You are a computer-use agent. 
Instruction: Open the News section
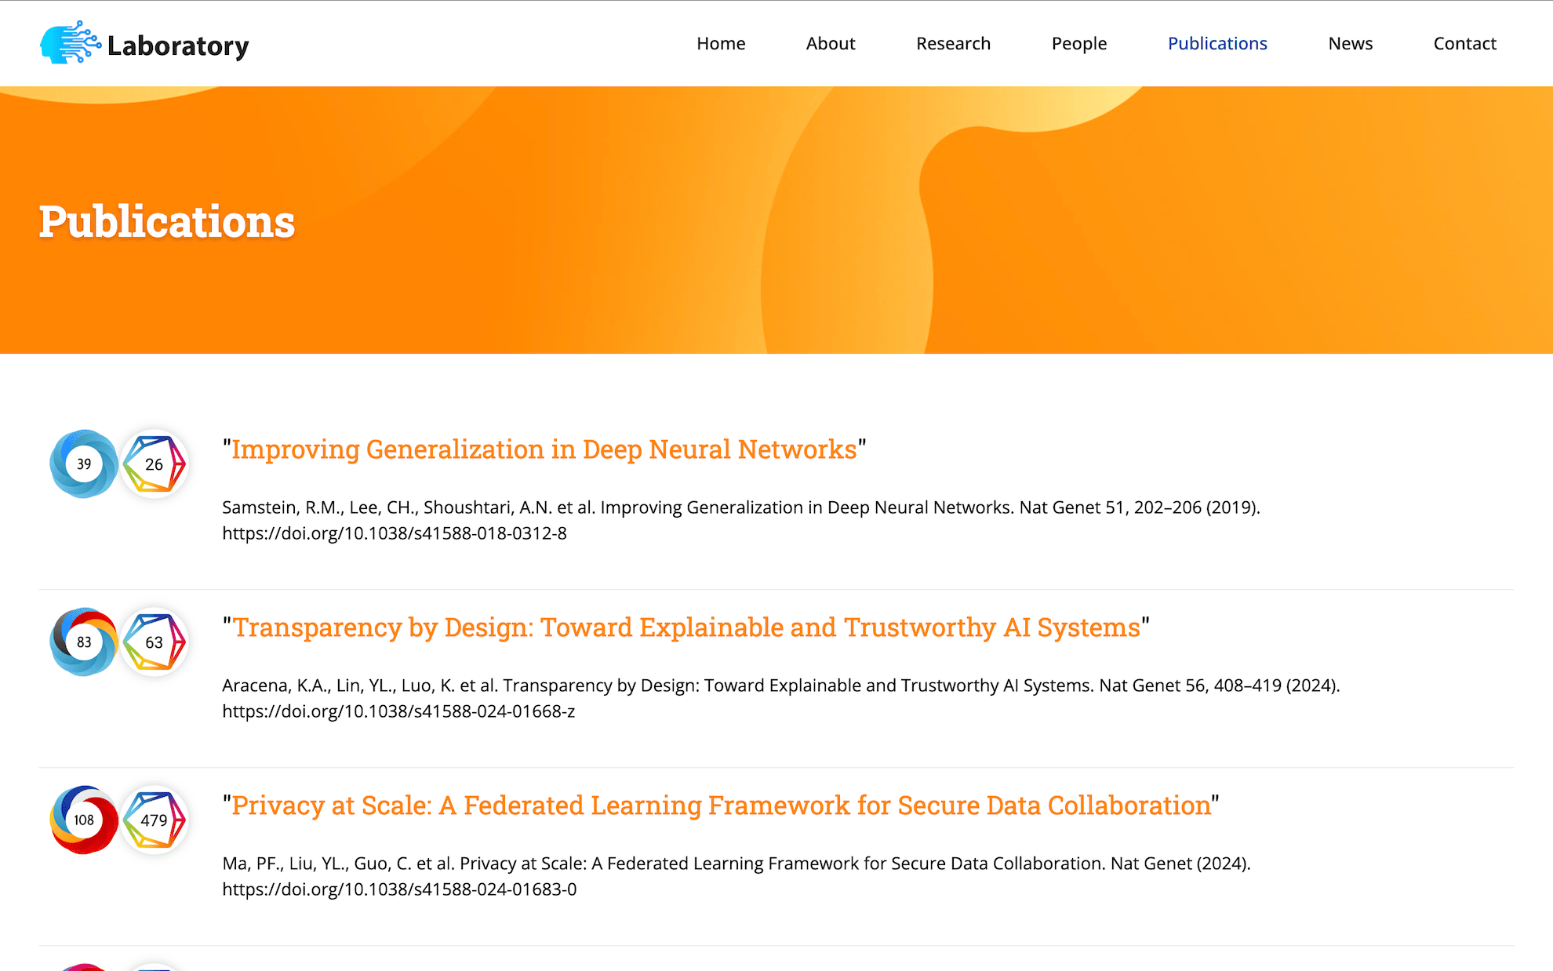coord(1350,44)
